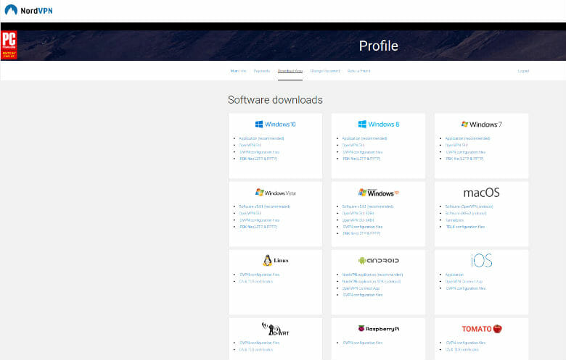Click the iOS logo
This screenshot has height=360, width=566.
pyautogui.click(x=481, y=260)
